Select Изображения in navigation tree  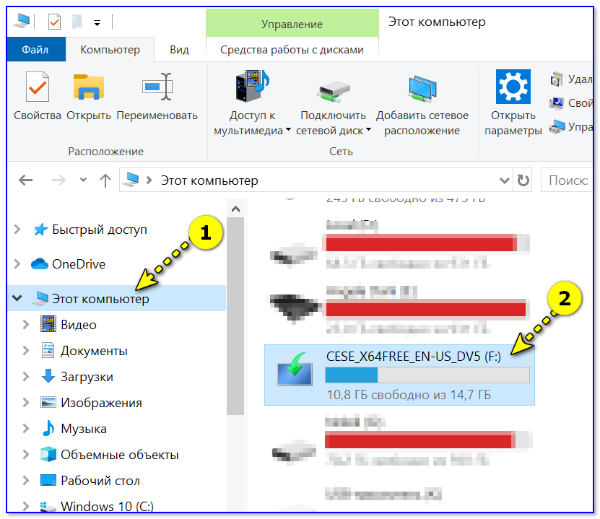point(101,402)
